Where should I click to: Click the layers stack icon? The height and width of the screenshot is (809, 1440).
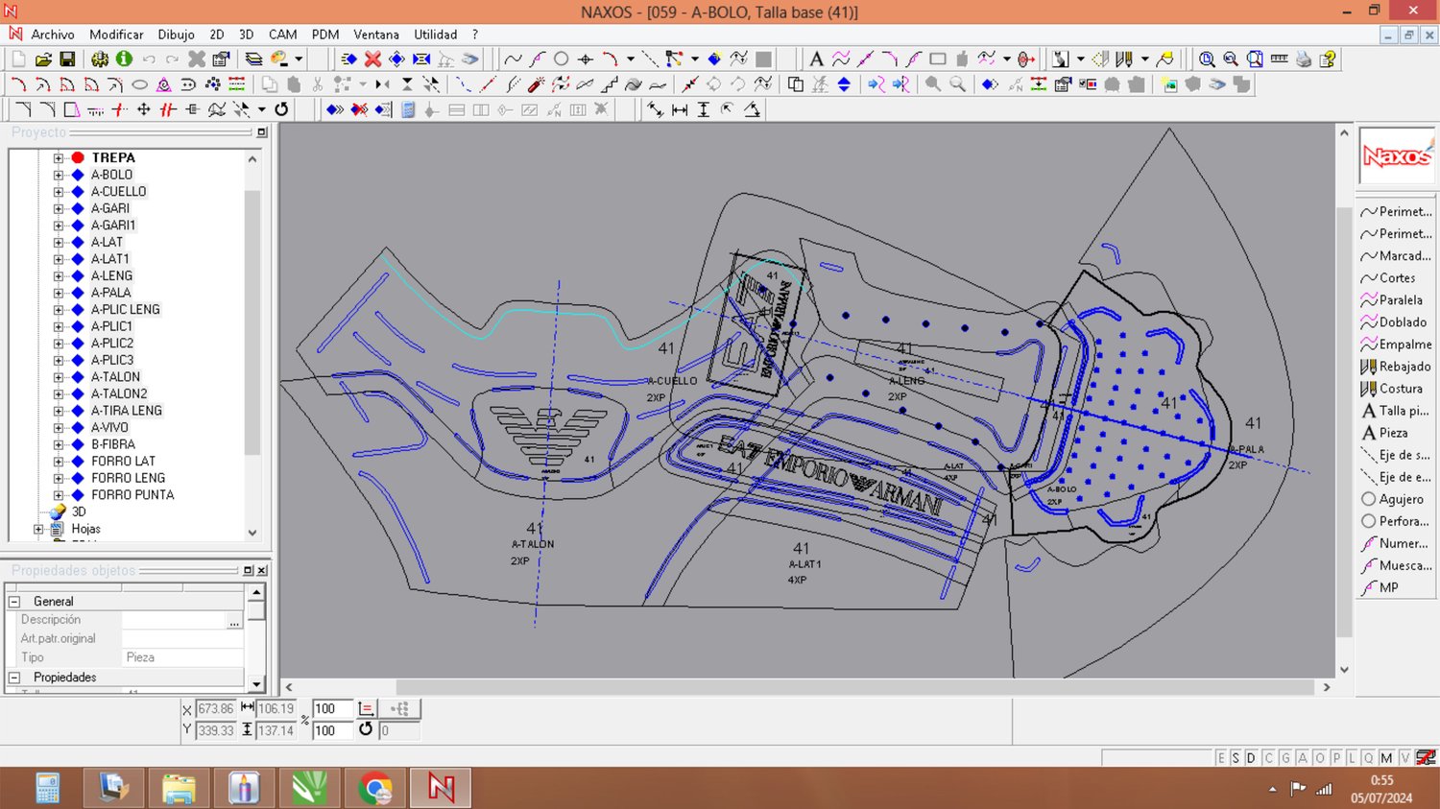pyautogui.click(x=253, y=59)
